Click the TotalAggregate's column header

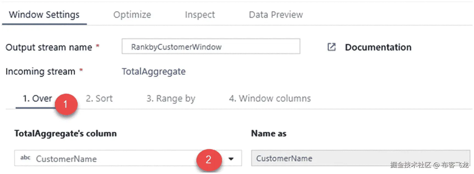click(65, 133)
